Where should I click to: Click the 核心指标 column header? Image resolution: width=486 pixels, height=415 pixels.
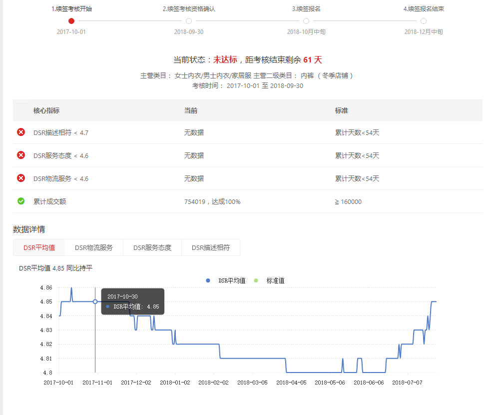click(46, 110)
